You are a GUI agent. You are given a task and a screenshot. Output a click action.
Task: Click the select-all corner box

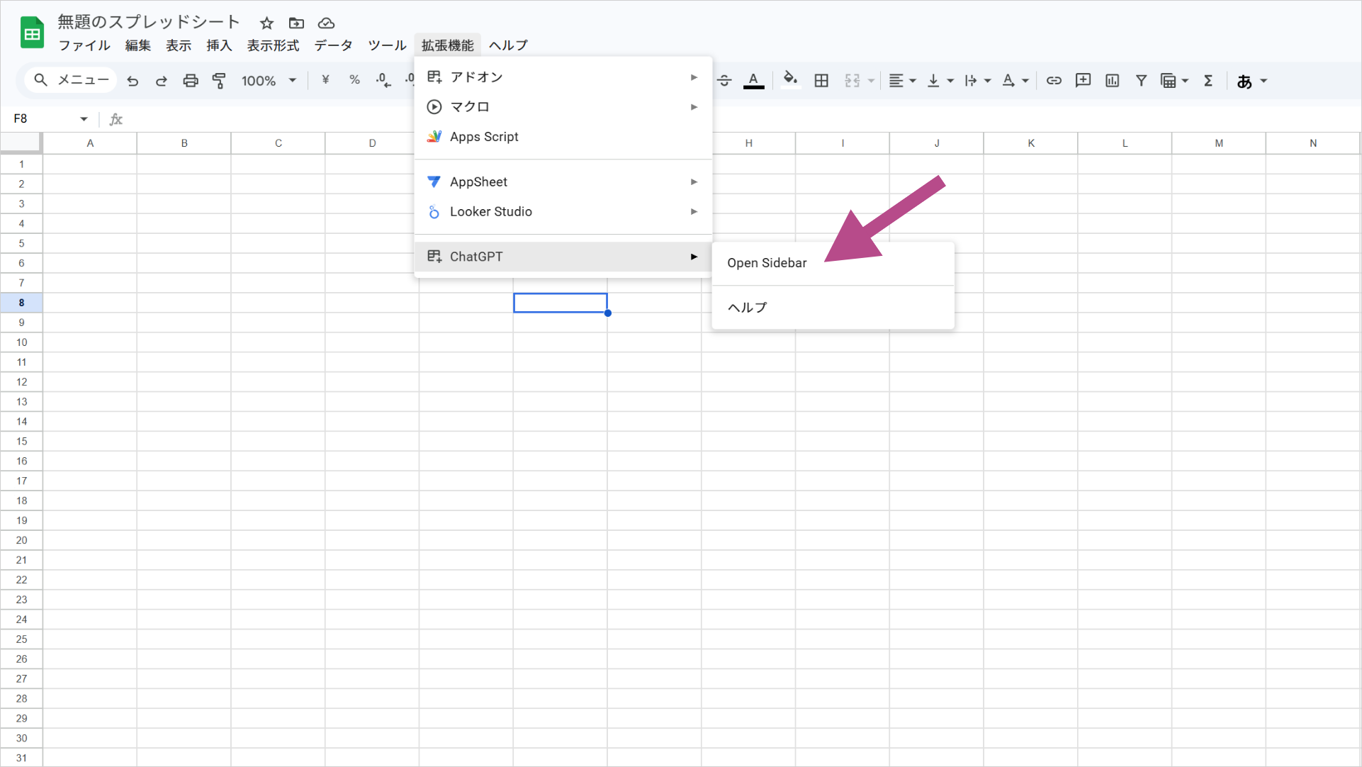point(21,142)
